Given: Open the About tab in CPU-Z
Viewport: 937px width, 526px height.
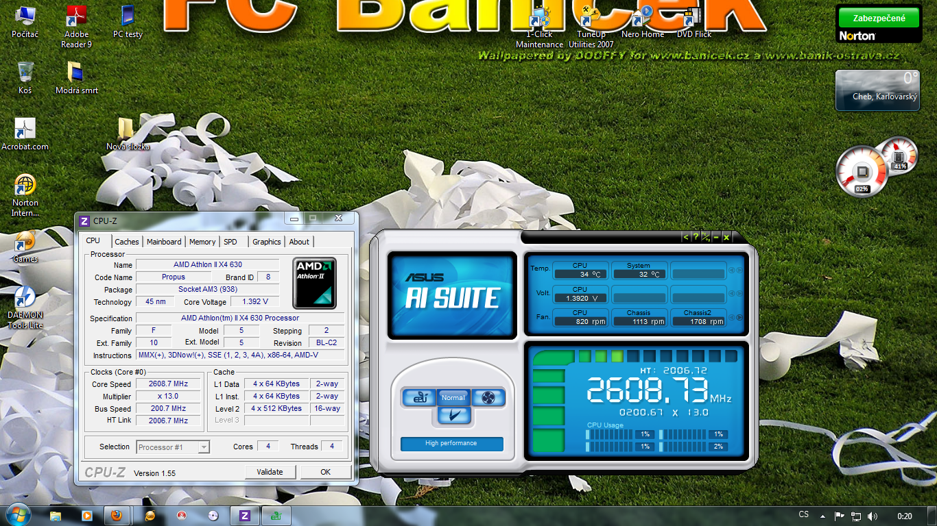Looking at the screenshot, I should click(299, 242).
